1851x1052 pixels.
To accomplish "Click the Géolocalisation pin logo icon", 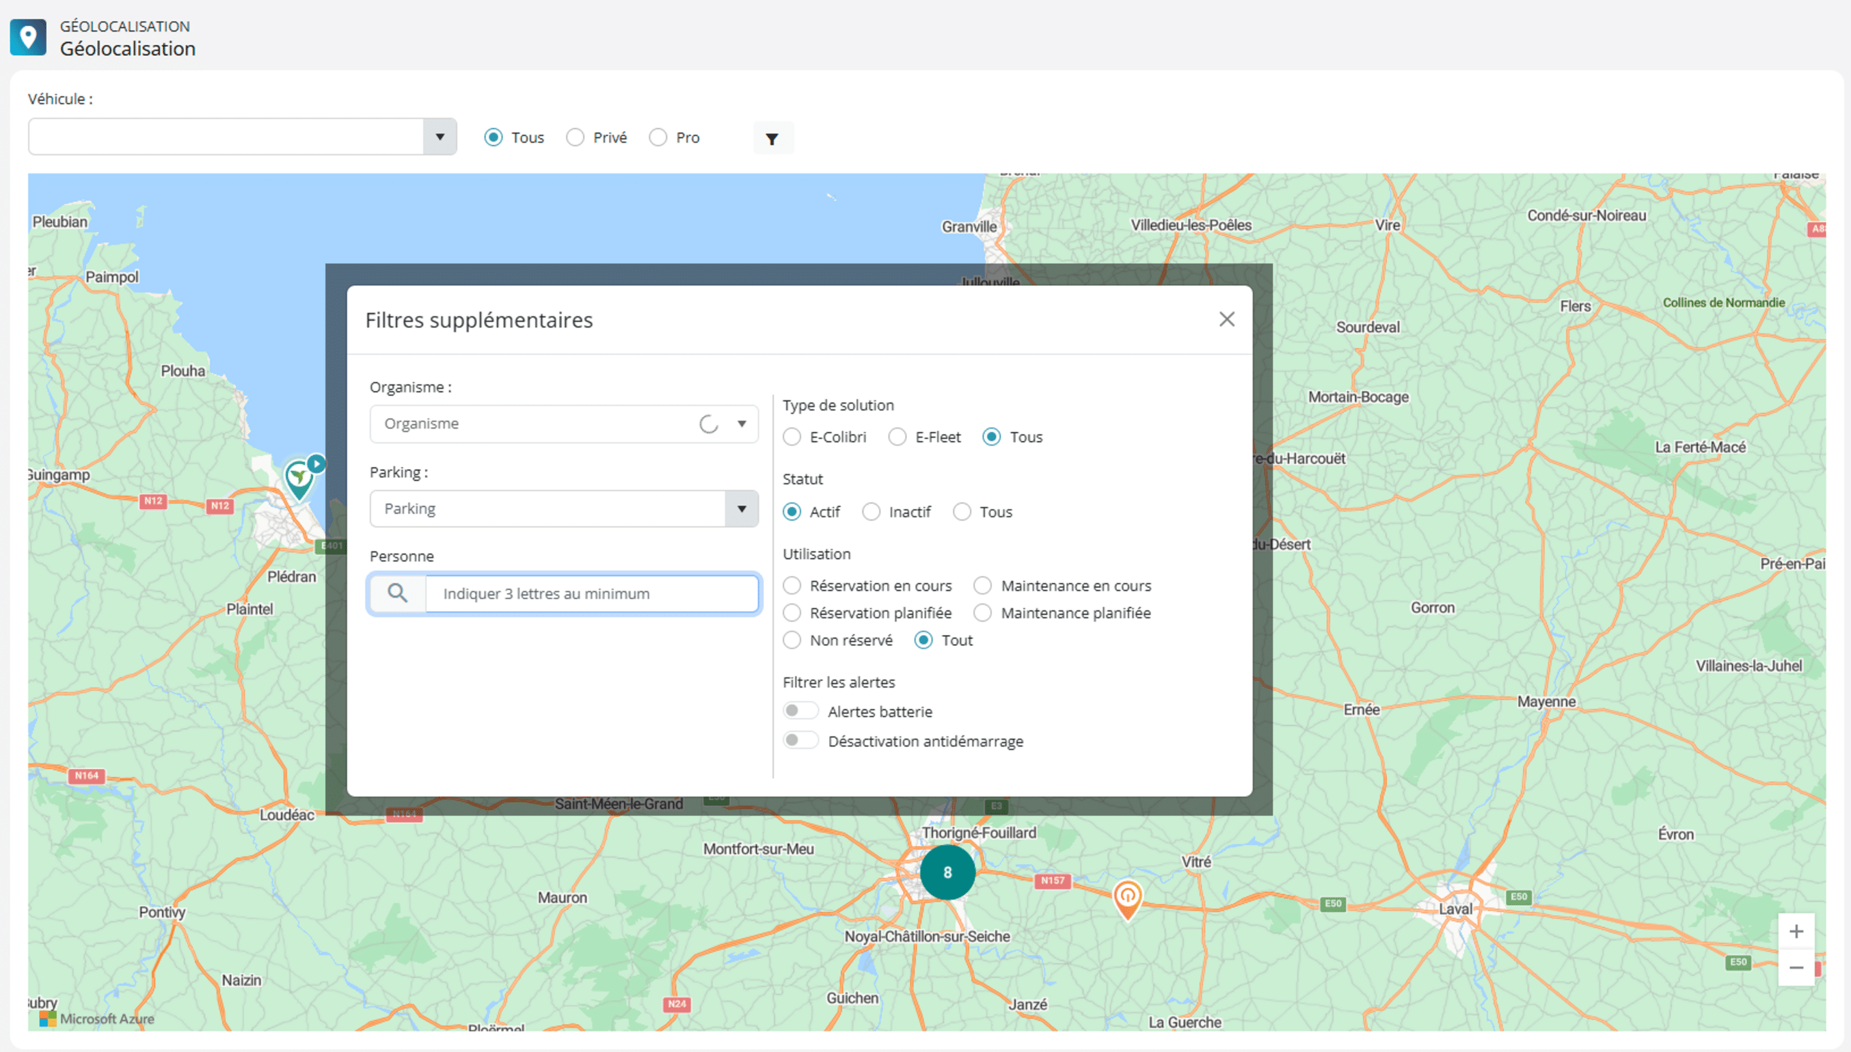I will tap(28, 37).
